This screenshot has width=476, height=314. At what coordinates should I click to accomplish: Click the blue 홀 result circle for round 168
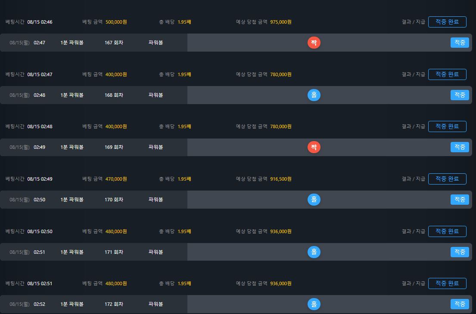[314, 95]
